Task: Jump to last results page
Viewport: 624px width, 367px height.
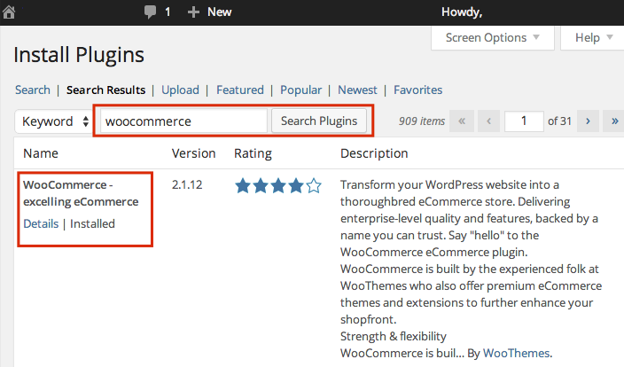Action: [614, 121]
